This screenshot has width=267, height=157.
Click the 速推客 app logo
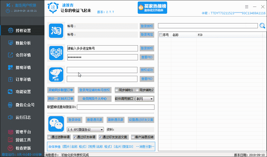[x=53, y=8]
